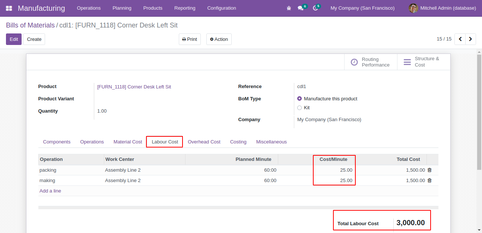Click the debug bug icon

pos(289,8)
